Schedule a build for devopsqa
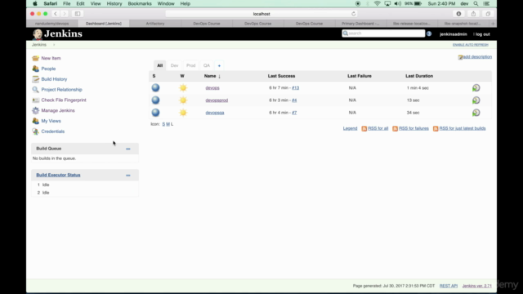This screenshot has height=294, width=523. 476,113
